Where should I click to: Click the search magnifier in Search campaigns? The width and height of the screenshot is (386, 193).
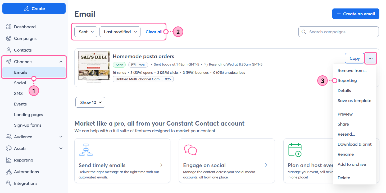click(x=303, y=32)
